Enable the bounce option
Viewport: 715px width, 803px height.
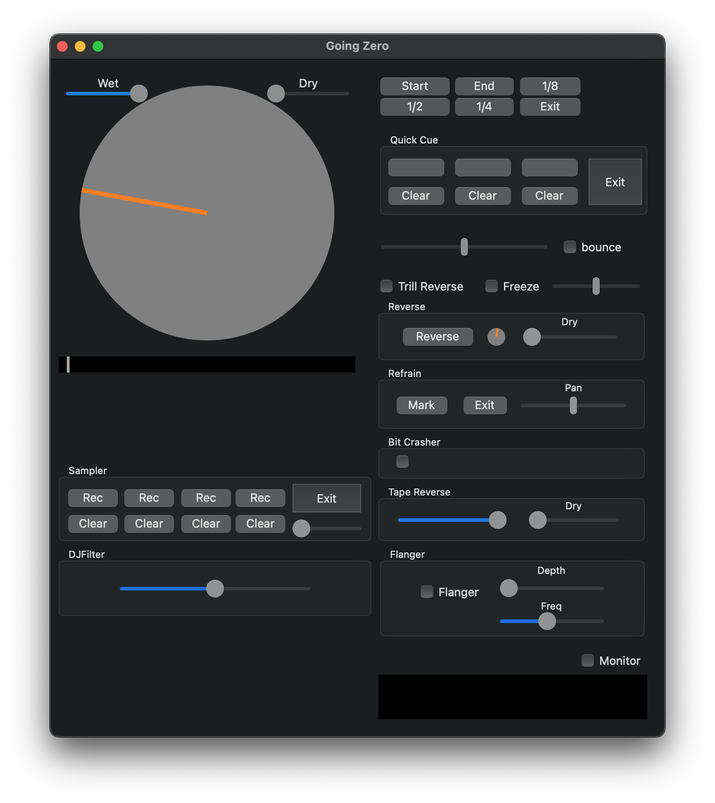click(x=569, y=246)
